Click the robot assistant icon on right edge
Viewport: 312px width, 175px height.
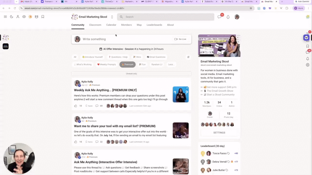click(x=306, y=37)
